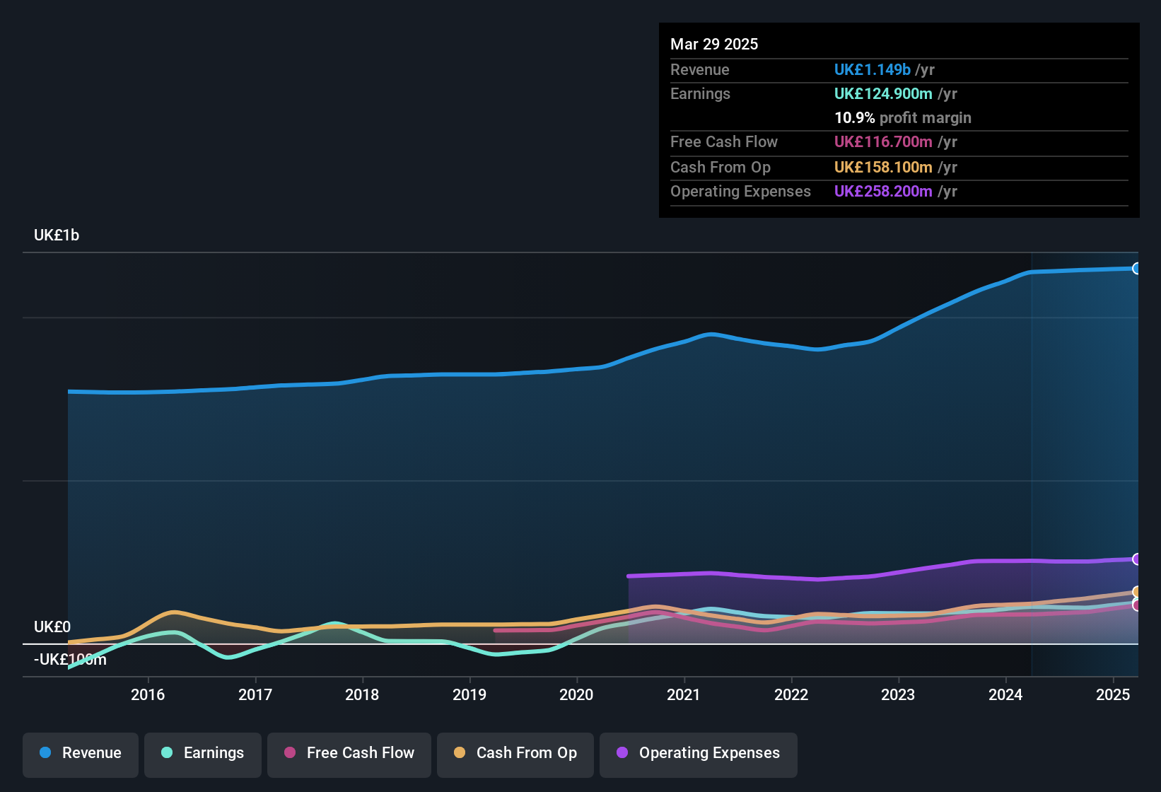Hide the Free Cash Flow series

click(x=349, y=753)
